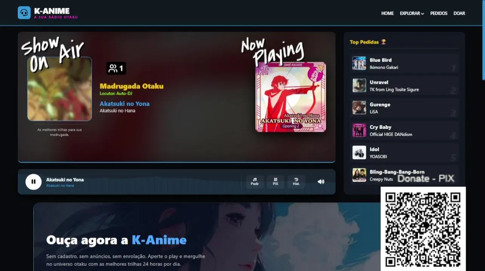The width and height of the screenshot is (485, 271).
Task: Select Gurenge by LiSA
Action: (x=404, y=108)
